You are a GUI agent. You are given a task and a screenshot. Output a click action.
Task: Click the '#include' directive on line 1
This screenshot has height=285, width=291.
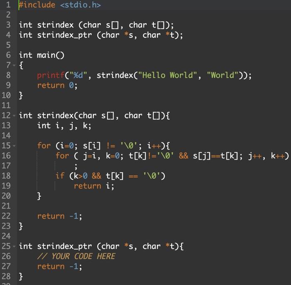[x=37, y=5]
